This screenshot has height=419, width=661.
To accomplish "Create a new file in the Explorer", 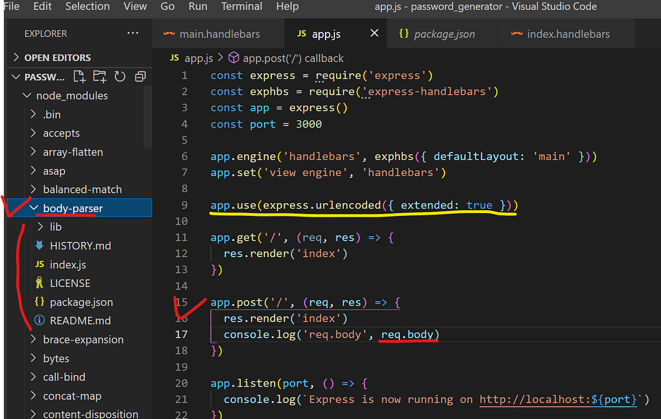I will [79, 77].
